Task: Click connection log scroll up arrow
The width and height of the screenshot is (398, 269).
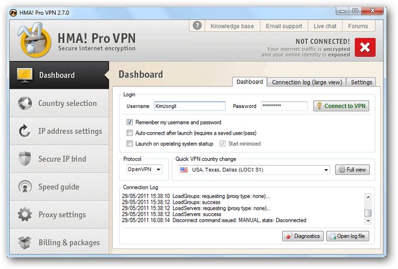Action: [x=368, y=197]
